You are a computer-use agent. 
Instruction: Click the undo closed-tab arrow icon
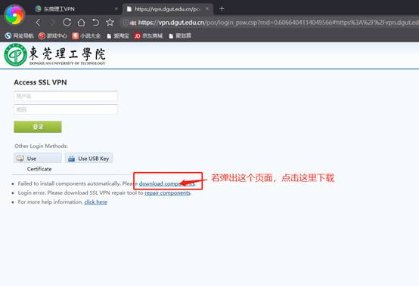click(95, 23)
